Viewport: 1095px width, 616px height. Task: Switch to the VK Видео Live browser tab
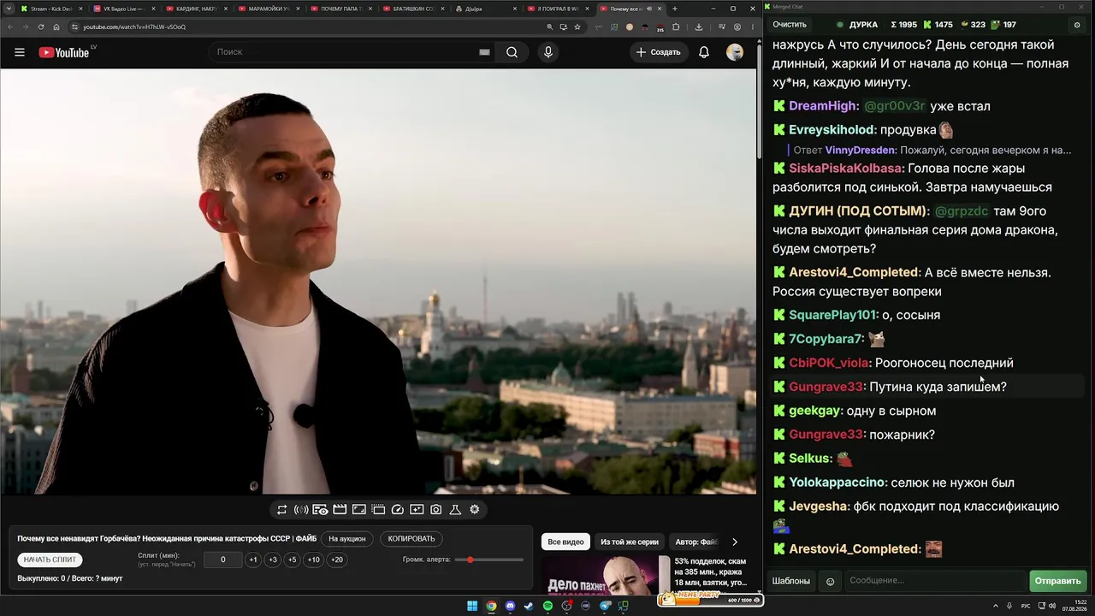point(124,9)
